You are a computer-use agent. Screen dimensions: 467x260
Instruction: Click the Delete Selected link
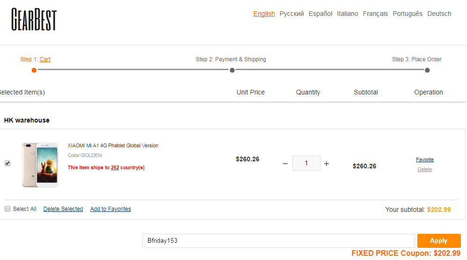click(x=63, y=209)
